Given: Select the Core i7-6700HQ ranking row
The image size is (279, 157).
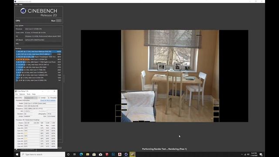Looking at the screenshot, I should (38, 72).
